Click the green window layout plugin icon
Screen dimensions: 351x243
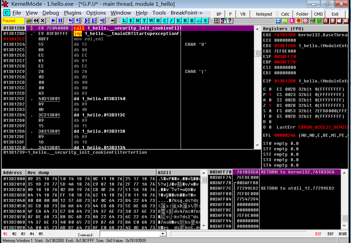pos(319,21)
